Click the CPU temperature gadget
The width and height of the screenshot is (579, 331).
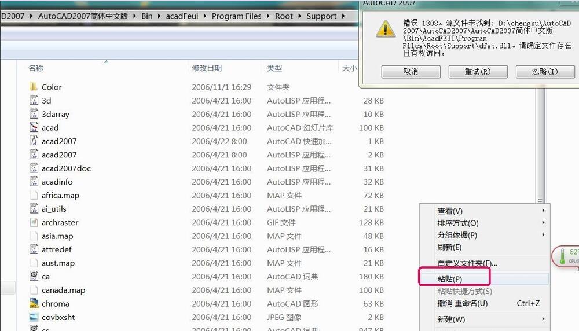click(565, 256)
